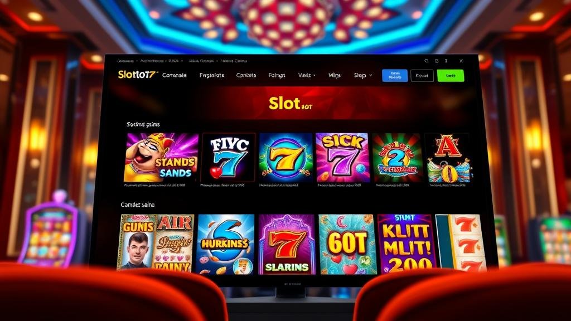Select the Folmgs navigation link

(x=277, y=75)
